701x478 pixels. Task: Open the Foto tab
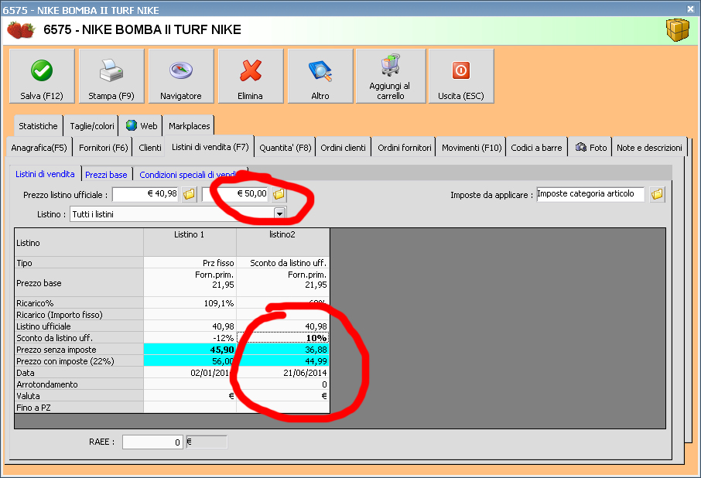tap(590, 148)
